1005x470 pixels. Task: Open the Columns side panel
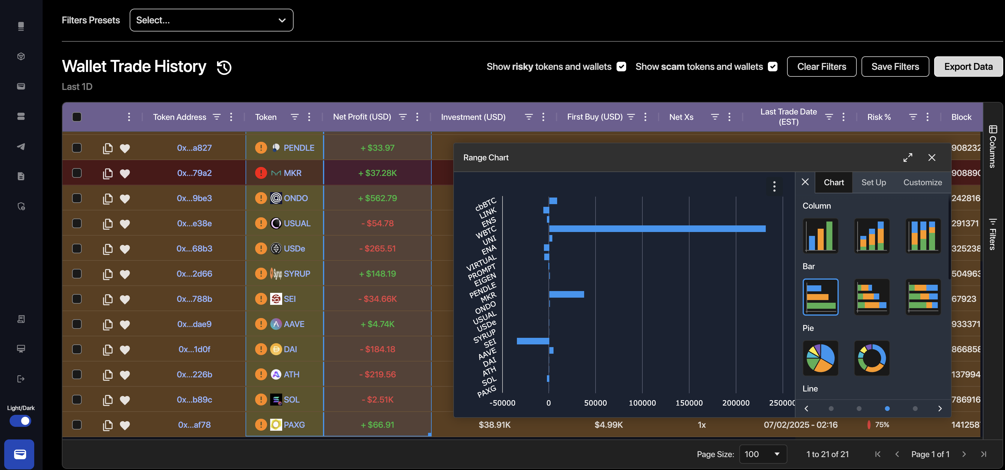992,146
